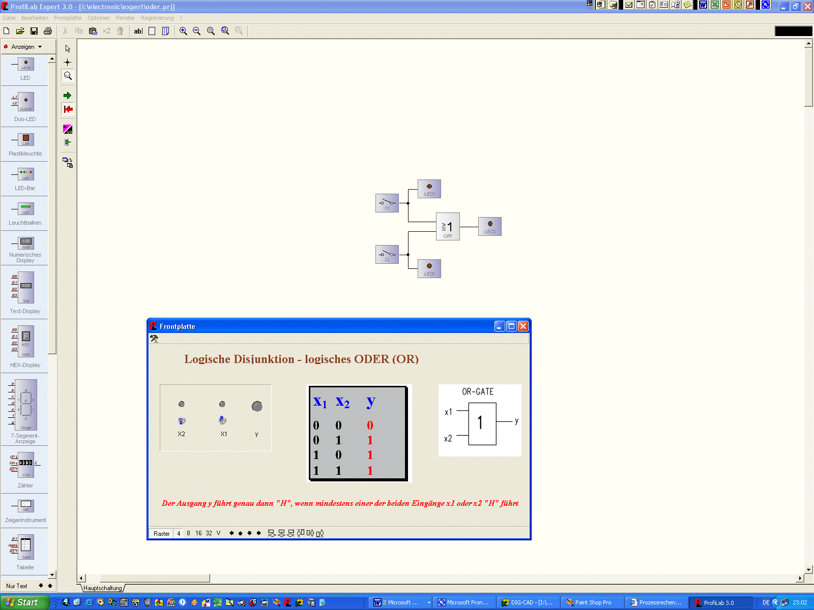The width and height of the screenshot is (814, 610).
Task: Open the Datei menu
Action: pyautogui.click(x=9, y=18)
